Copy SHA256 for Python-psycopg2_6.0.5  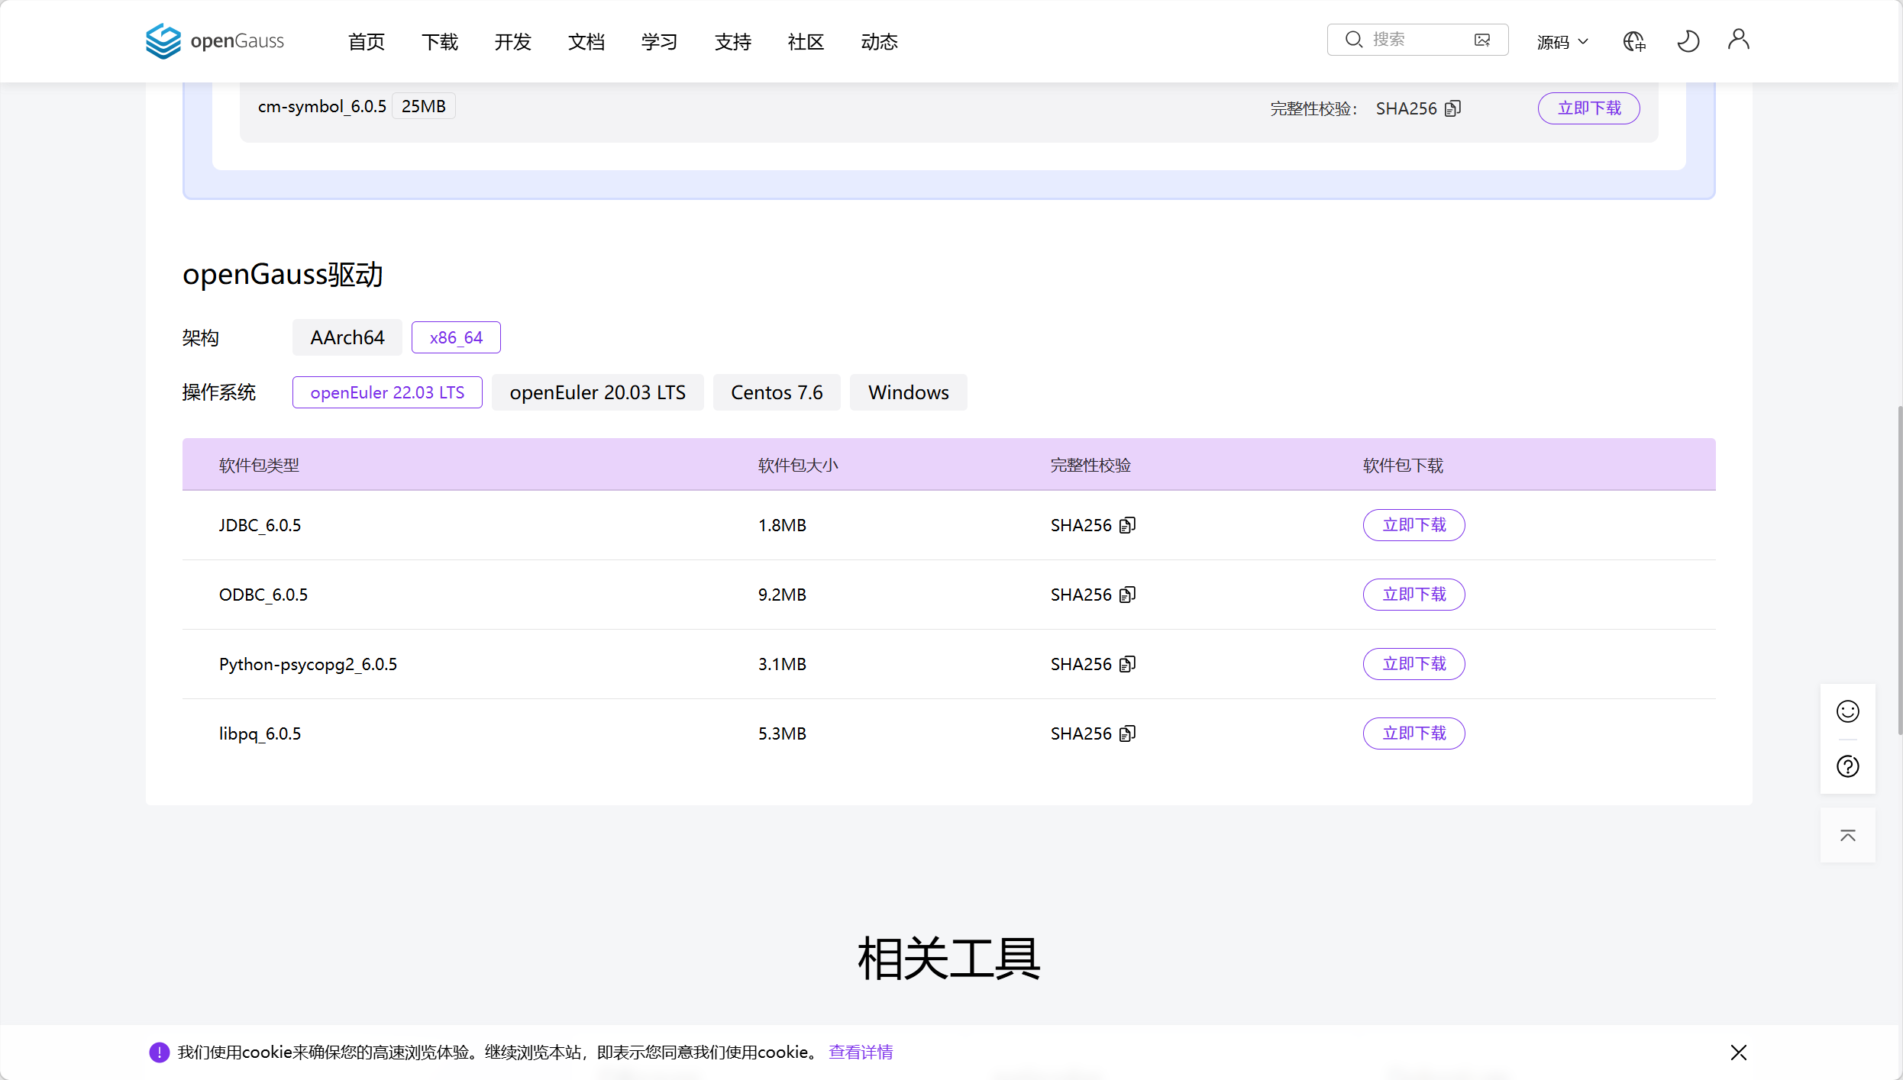[x=1128, y=664]
